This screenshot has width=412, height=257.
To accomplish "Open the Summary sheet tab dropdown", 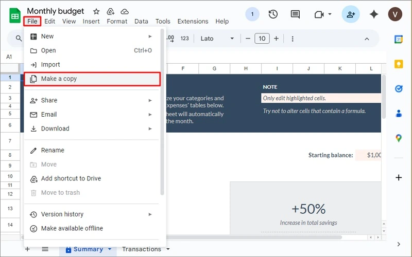I will click(110, 249).
